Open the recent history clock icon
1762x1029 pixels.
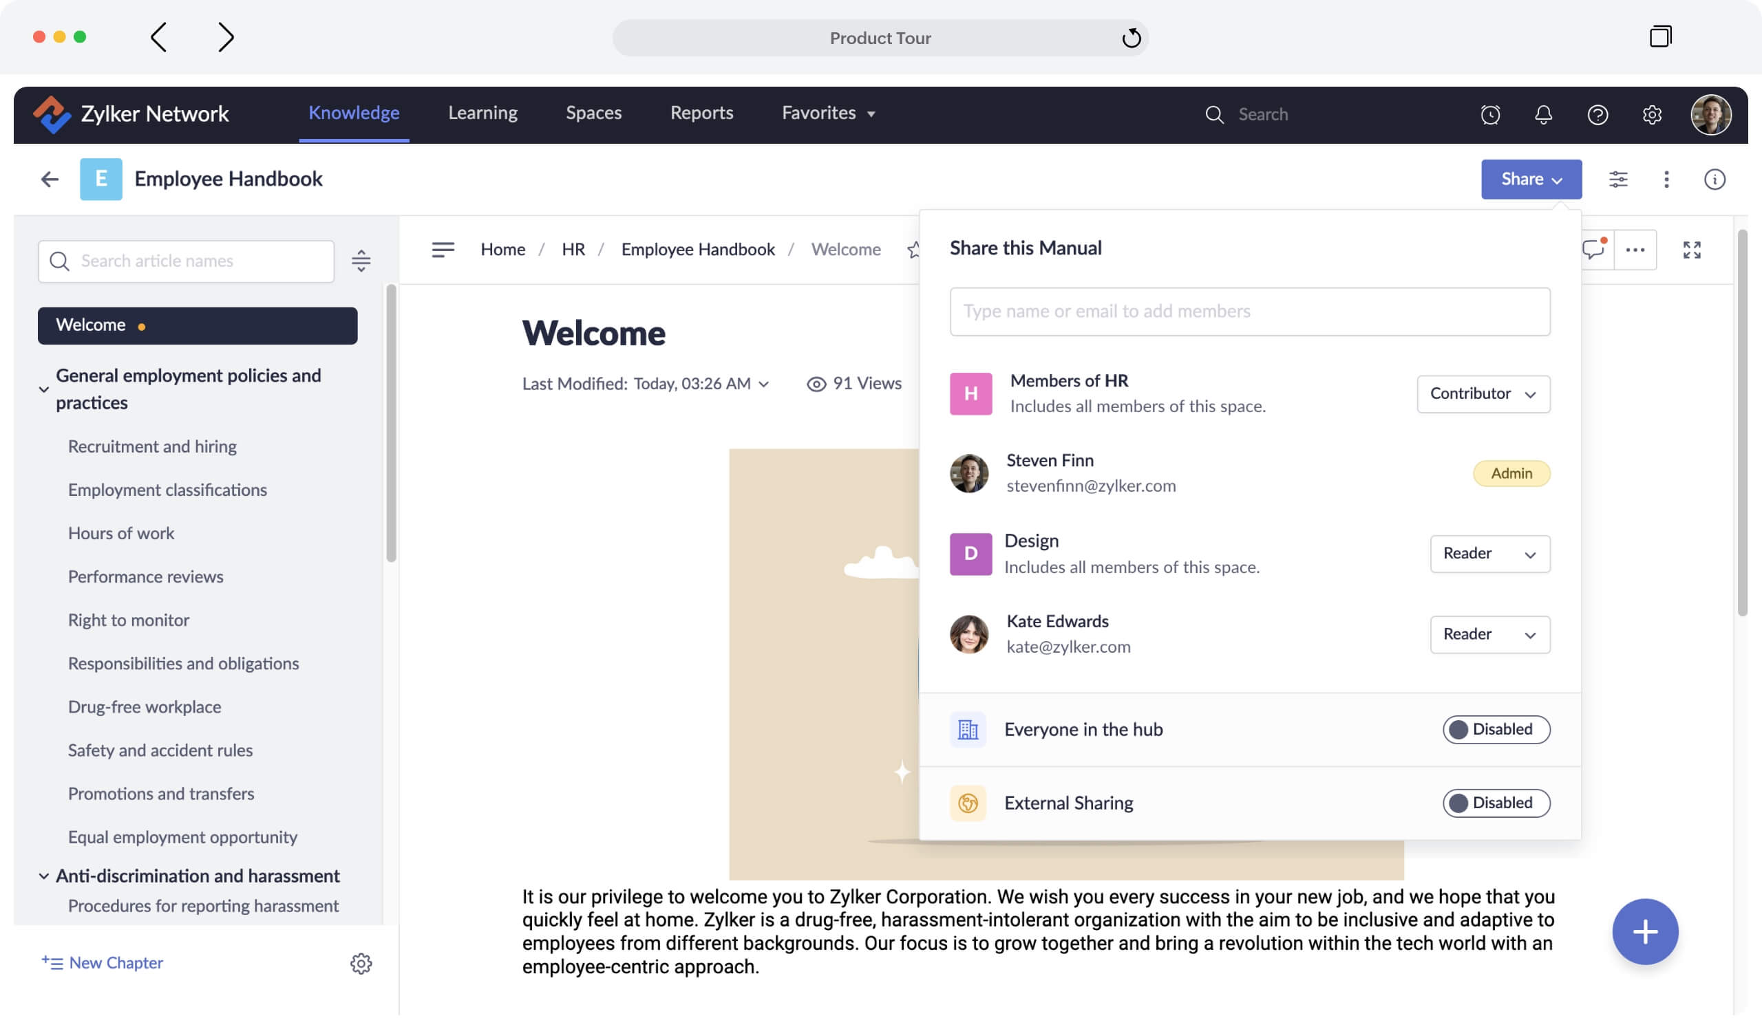(1490, 114)
